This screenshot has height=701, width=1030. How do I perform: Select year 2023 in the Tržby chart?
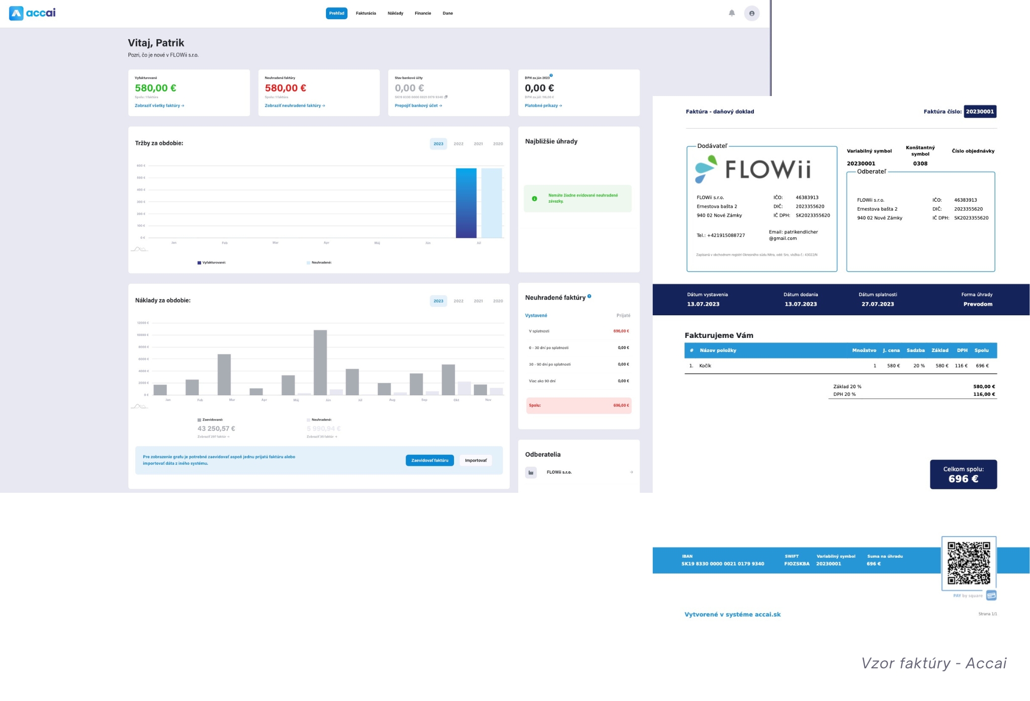click(x=439, y=144)
